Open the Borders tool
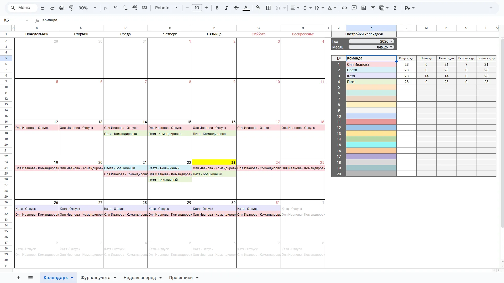This screenshot has height=283, width=504. [x=268, y=8]
